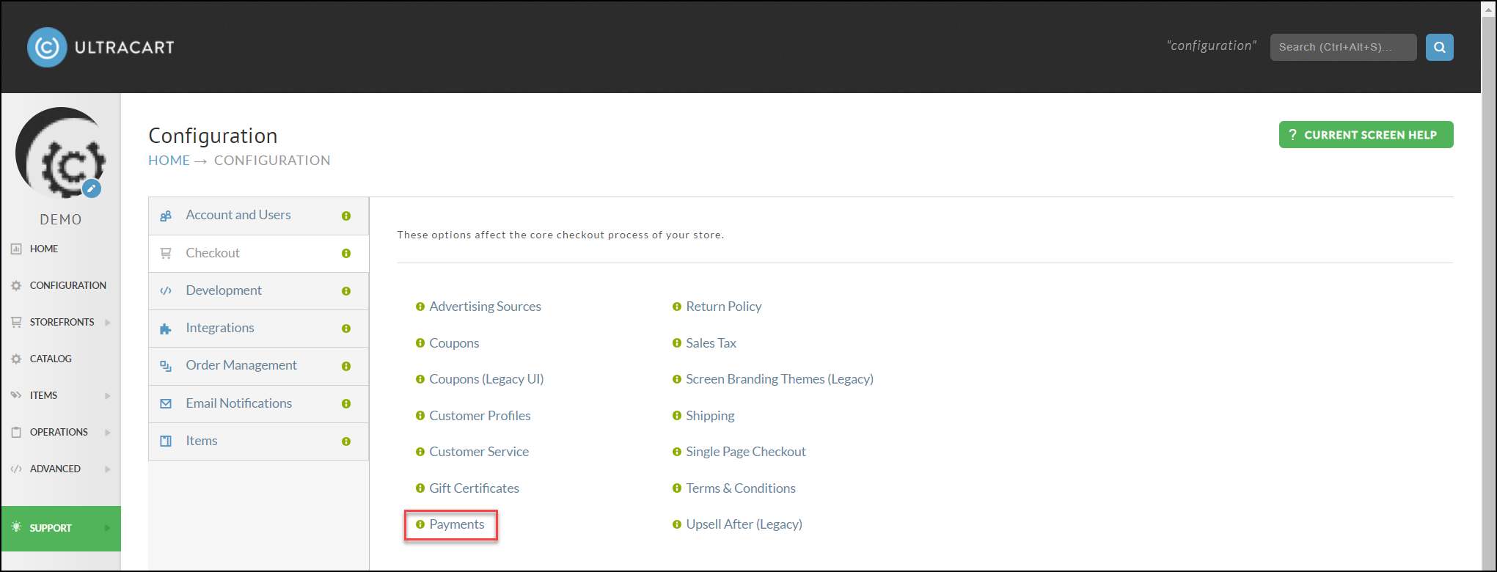Viewport: 1497px width, 572px height.
Task: Select Catalog in the sidebar menu
Action: pyautogui.click(x=51, y=359)
